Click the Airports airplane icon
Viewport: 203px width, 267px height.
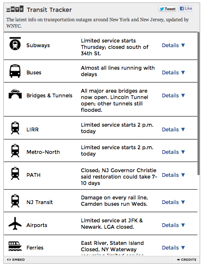15,223
